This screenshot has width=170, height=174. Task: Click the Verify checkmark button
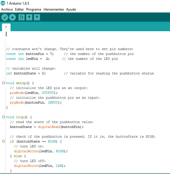[x=5, y=17]
